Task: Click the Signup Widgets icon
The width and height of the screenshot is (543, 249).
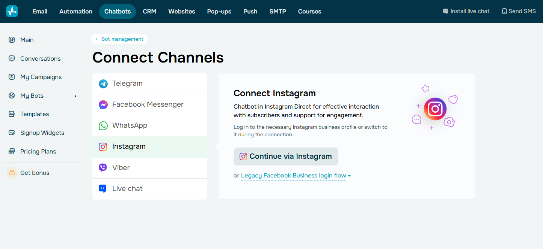Action: point(12,133)
